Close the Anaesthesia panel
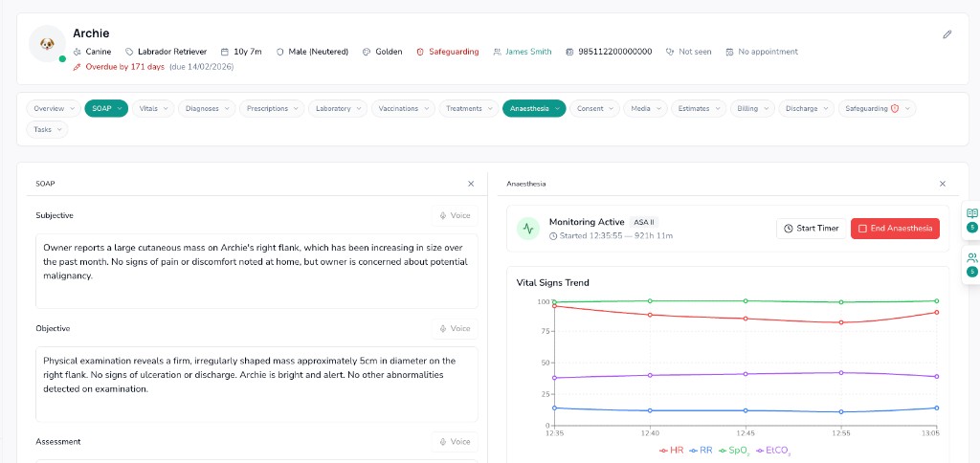 coord(943,184)
